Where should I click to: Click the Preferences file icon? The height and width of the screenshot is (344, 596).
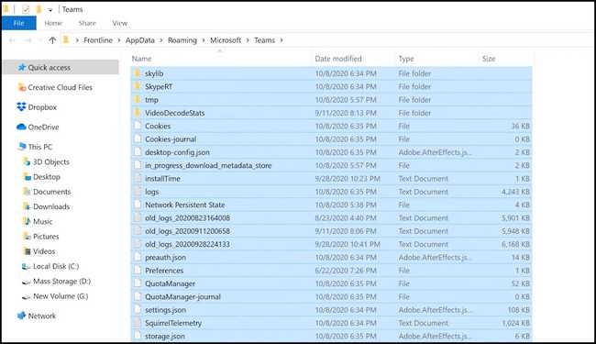click(x=138, y=271)
